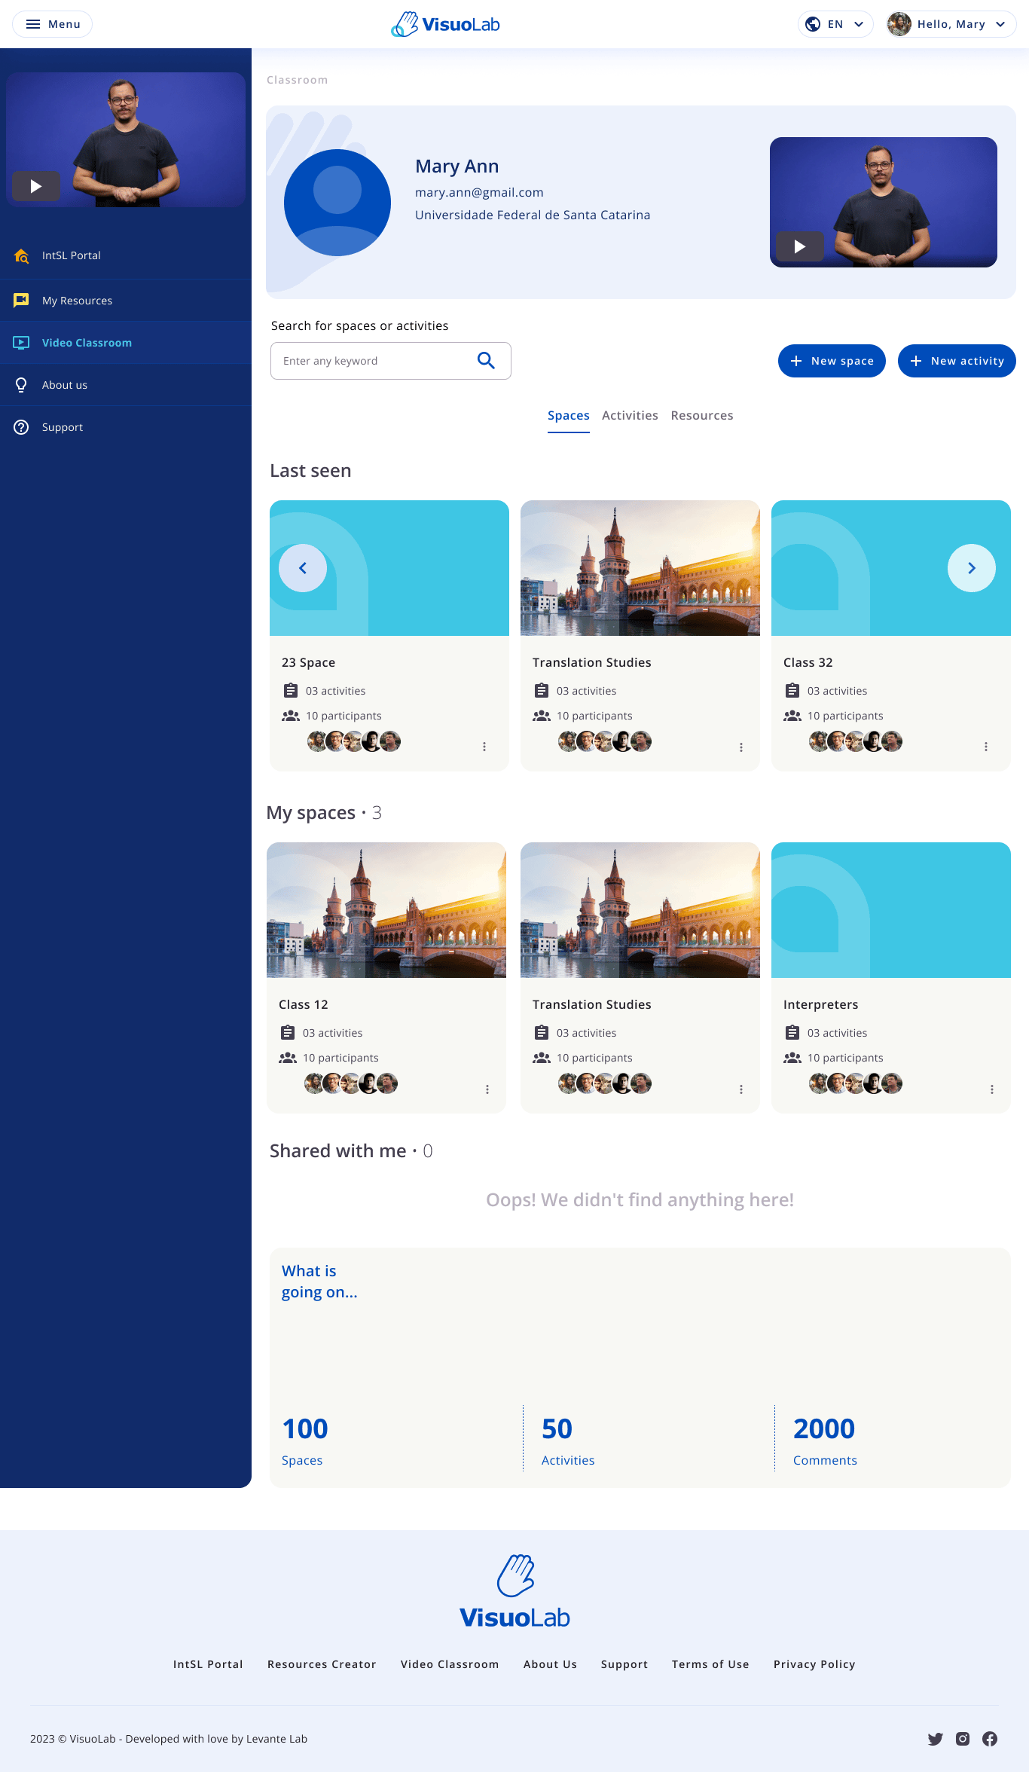Open options menu for Interpreters card
Screen dimensions: 1029x1772
[x=992, y=1089]
